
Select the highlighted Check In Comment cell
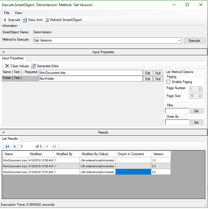click(x=133, y=172)
